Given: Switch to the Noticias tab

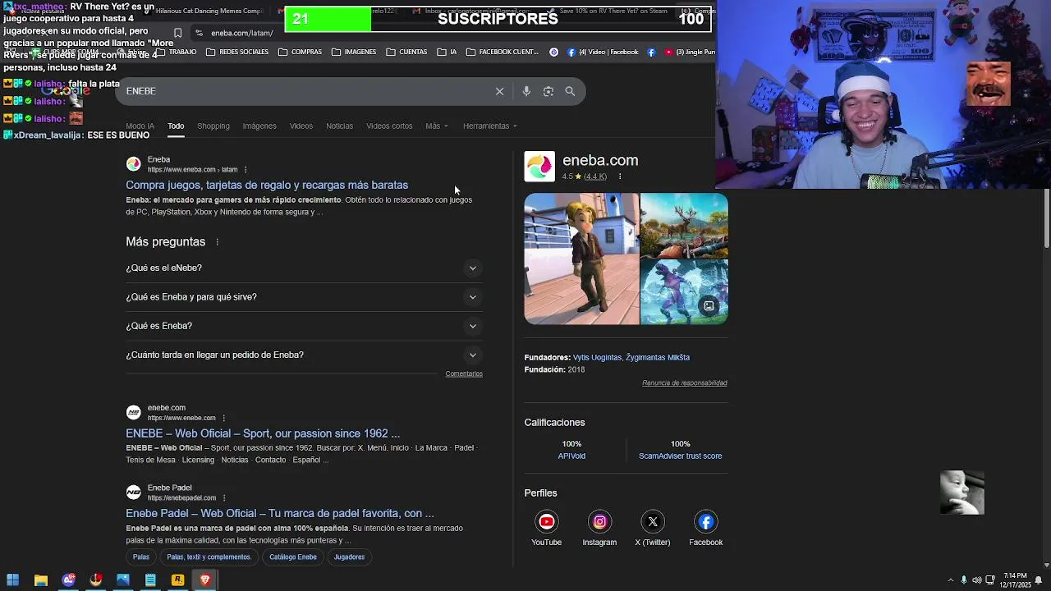Looking at the screenshot, I should coord(339,126).
